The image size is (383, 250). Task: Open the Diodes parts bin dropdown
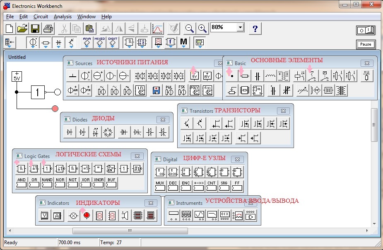[59, 43]
